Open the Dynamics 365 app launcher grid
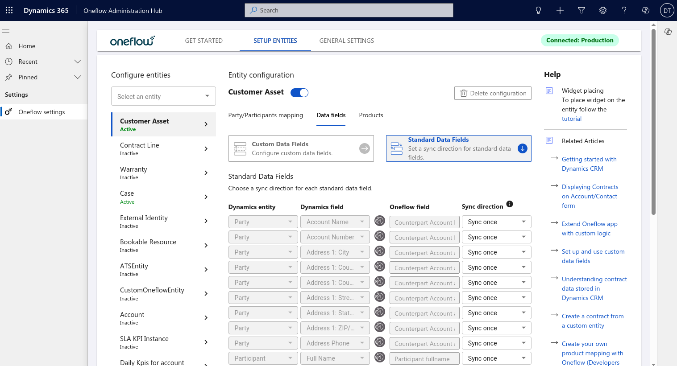 pos(9,10)
